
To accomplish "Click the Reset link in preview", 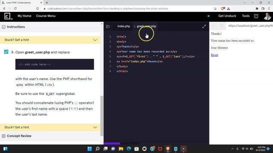I will (215, 55).
